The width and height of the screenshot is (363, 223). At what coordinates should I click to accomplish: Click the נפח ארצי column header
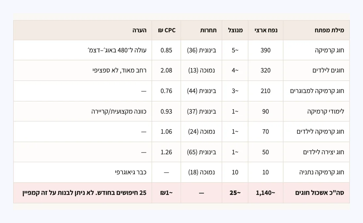[266, 30]
